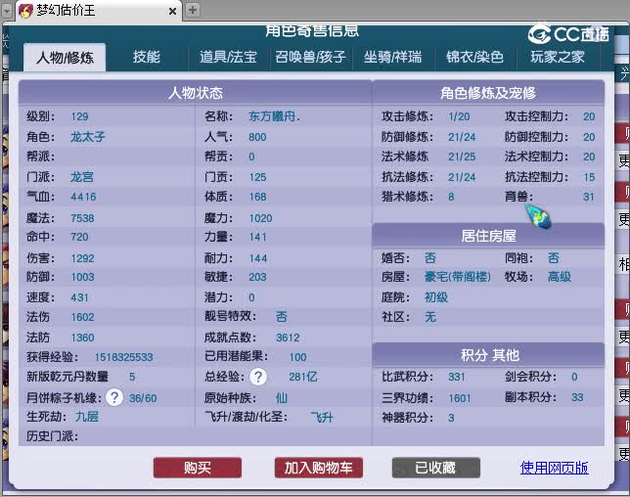Screen dimensions: 630x497
Task: Click the 比武积分 value 331
Action: pos(457,377)
